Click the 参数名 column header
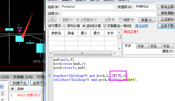Viewport: 175px width, 101px height. 56,33
